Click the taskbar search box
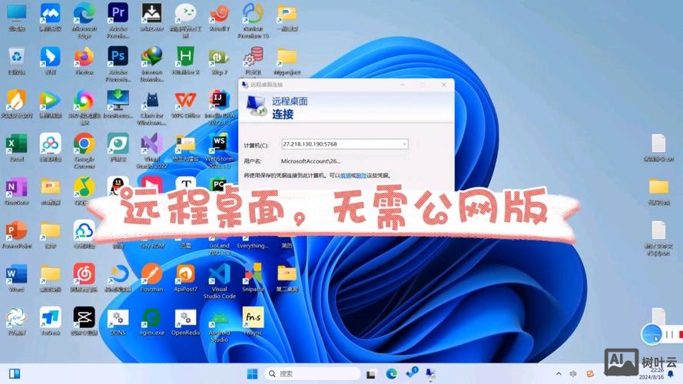The image size is (683, 384). [x=313, y=373]
